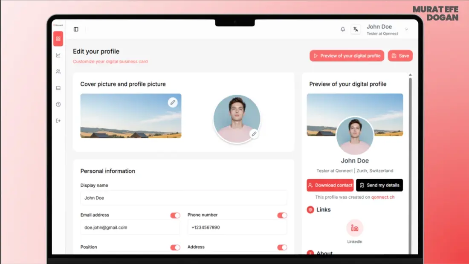Viewport: 469px width, 264px height.
Task: Click the Download contact button
Action: pyautogui.click(x=330, y=185)
